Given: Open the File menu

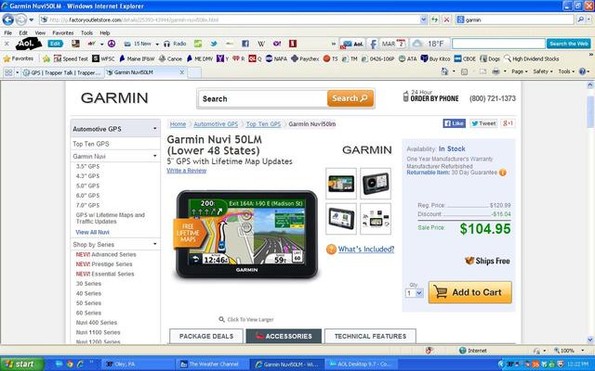Looking at the screenshot, I should pos(8,33).
